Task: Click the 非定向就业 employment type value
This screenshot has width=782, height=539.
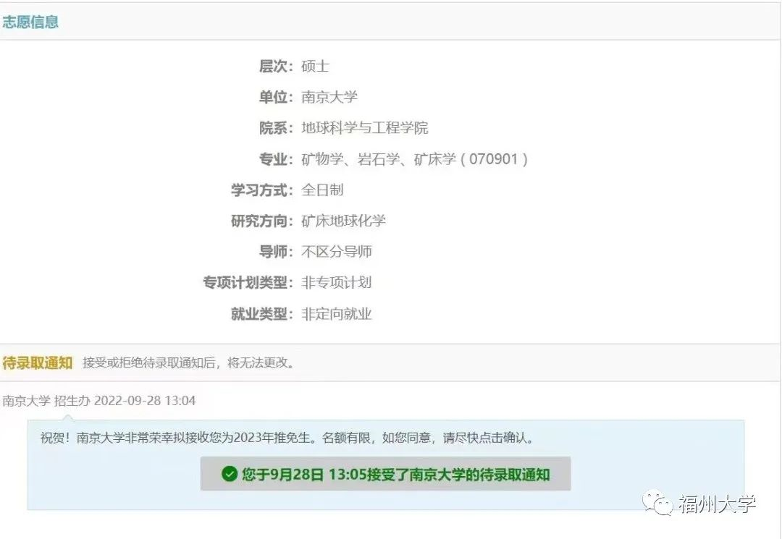Action: (337, 314)
